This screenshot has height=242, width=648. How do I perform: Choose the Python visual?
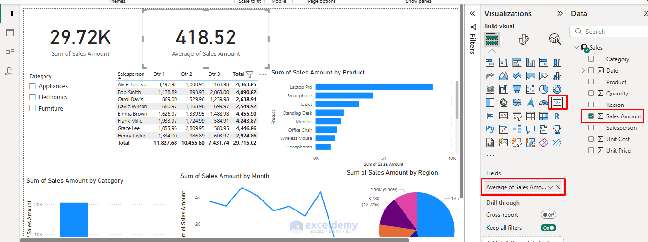click(x=490, y=129)
